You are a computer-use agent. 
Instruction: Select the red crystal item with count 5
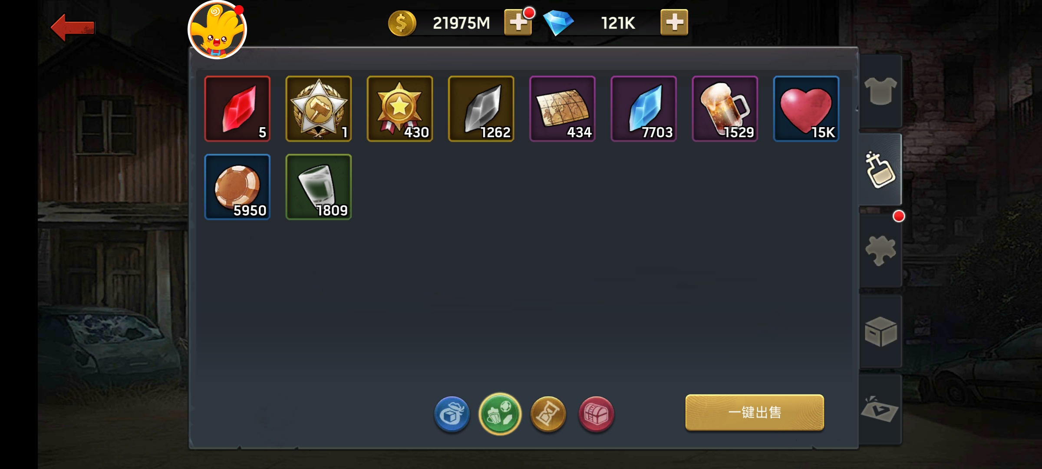(x=237, y=109)
